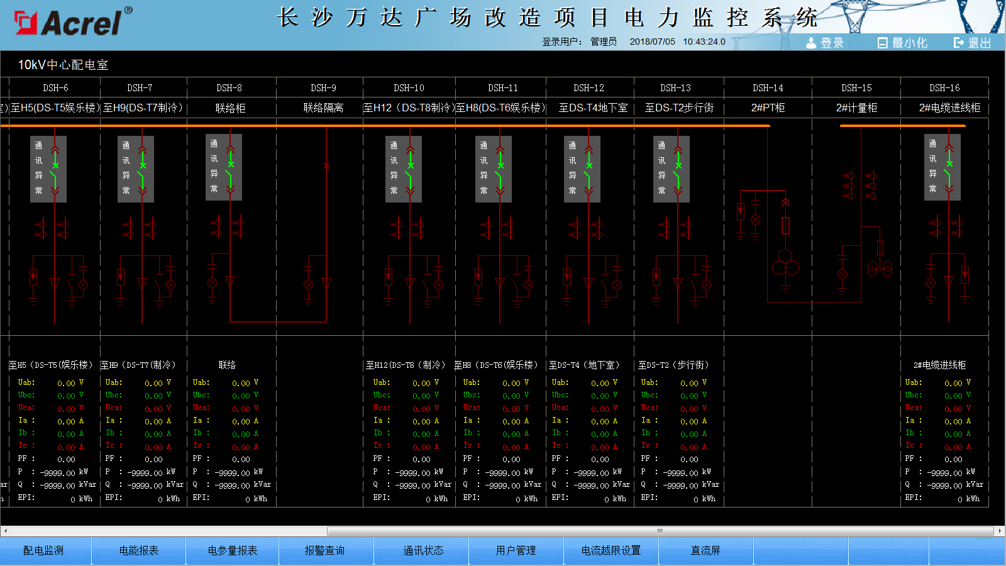This screenshot has height=566, width=1006.
Task: Click the DSH-15 metering cabinet transformer symbol
Action: 880,269
